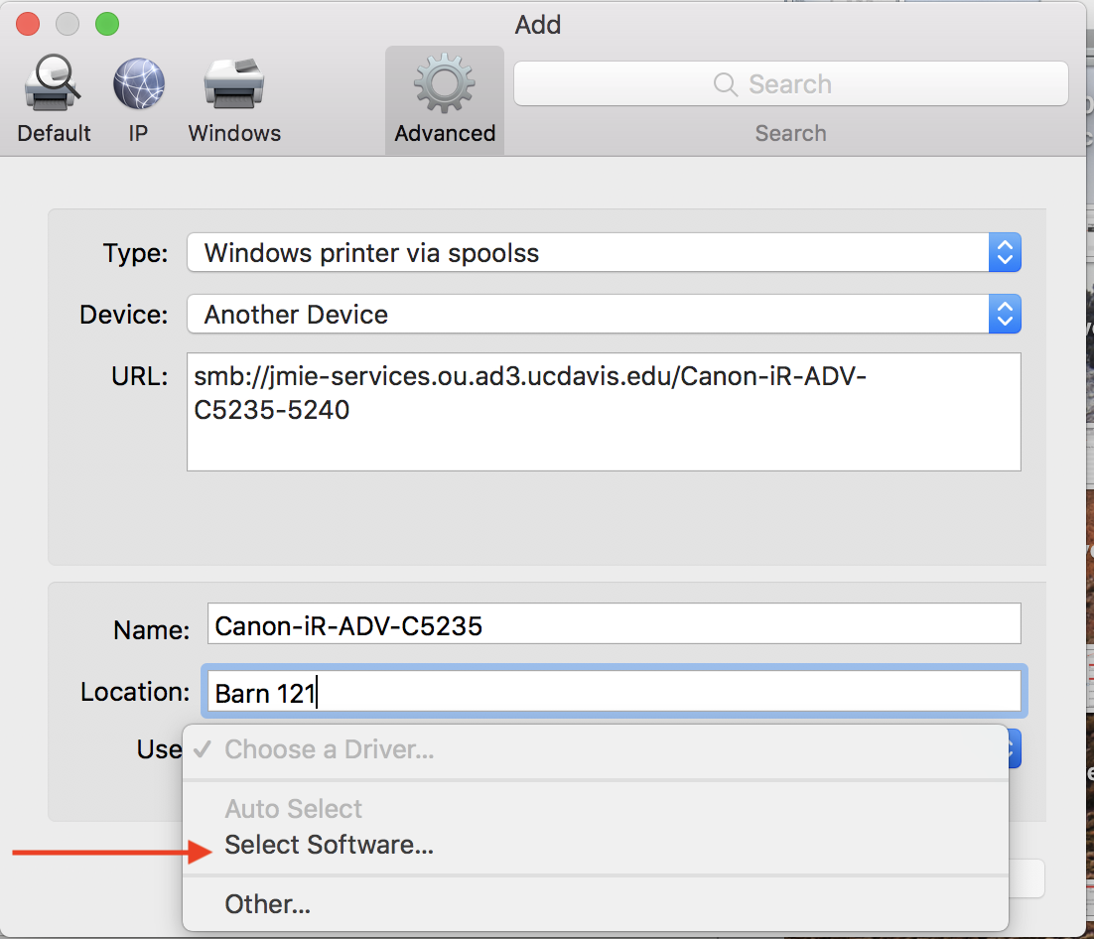Pick Auto Select from driver menu
The image size is (1094, 939).
595,809
